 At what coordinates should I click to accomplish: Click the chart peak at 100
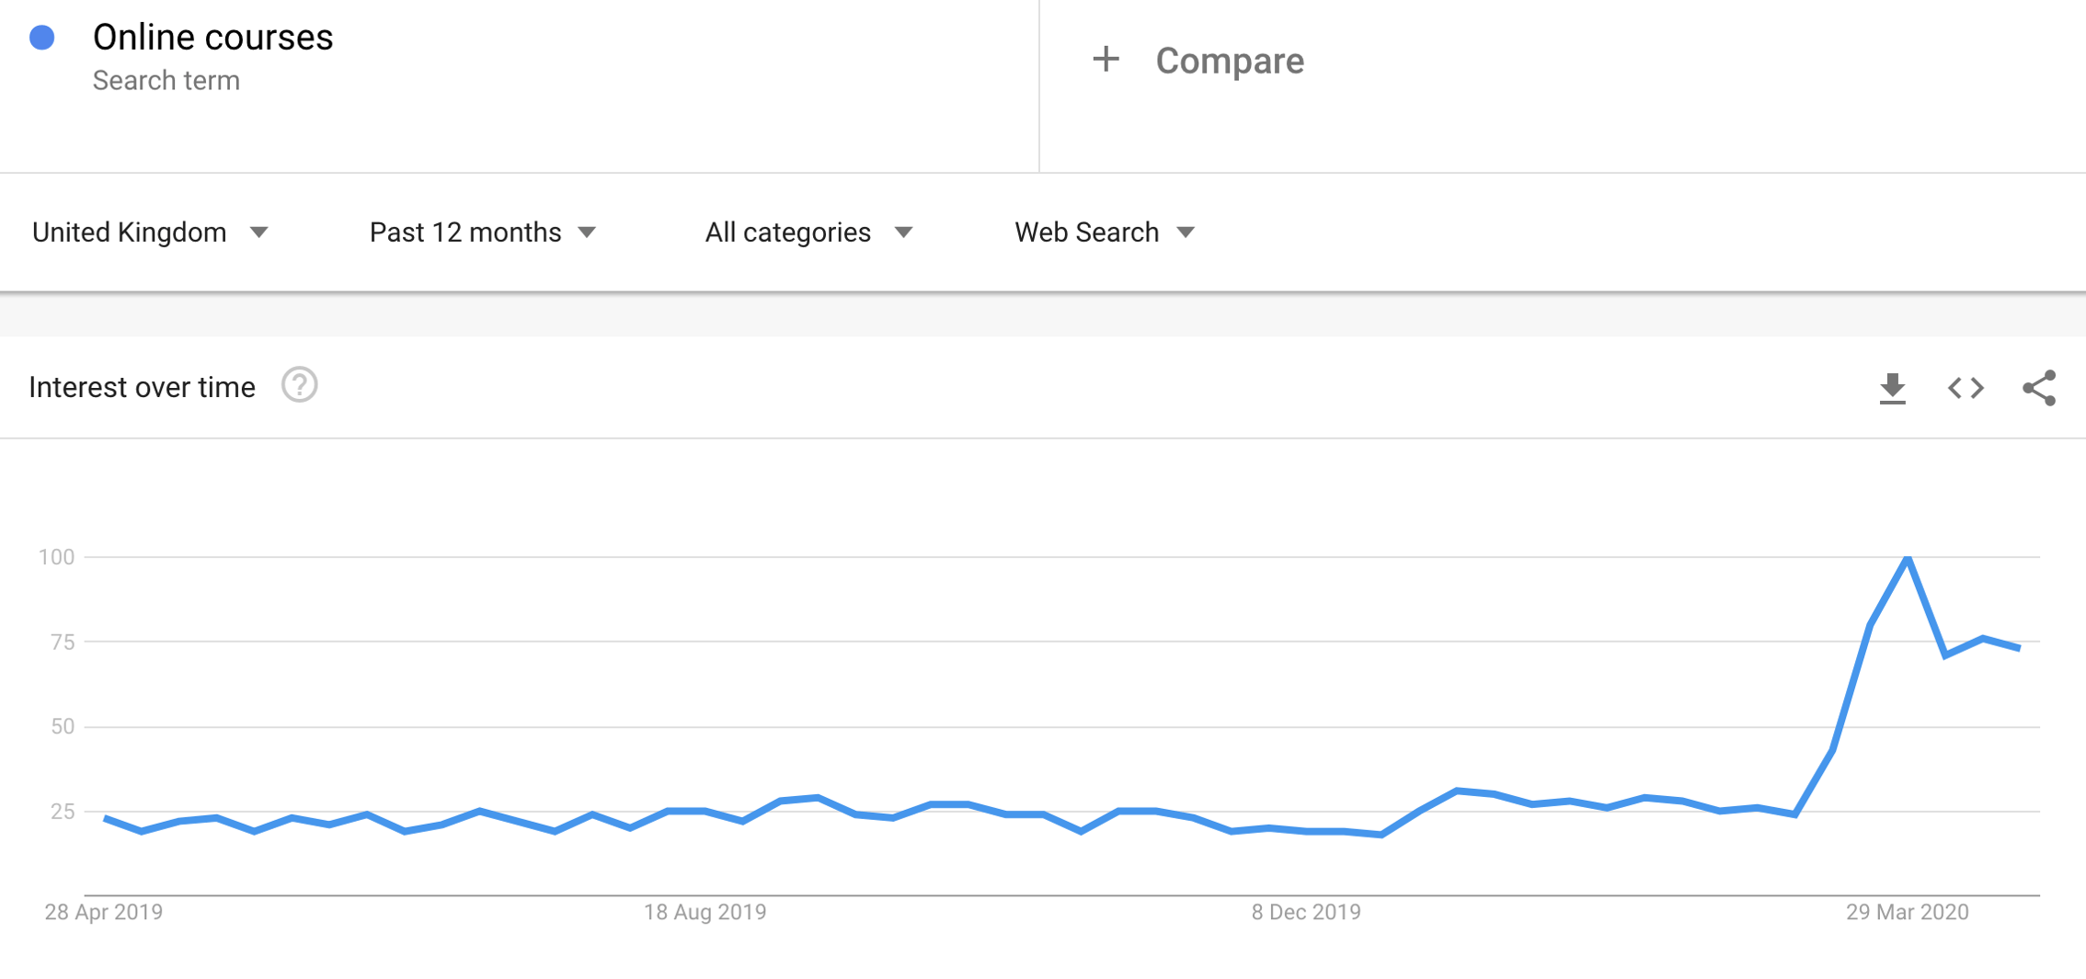click(1908, 558)
